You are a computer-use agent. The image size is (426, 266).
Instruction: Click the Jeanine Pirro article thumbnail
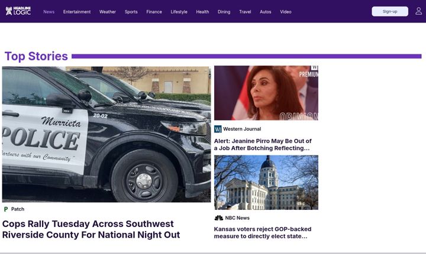pyautogui.click(x=266, y=93)
